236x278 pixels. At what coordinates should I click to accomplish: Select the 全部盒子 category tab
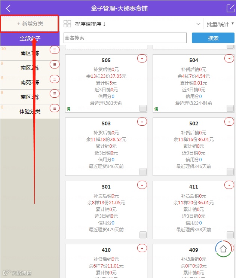(30, 39)
